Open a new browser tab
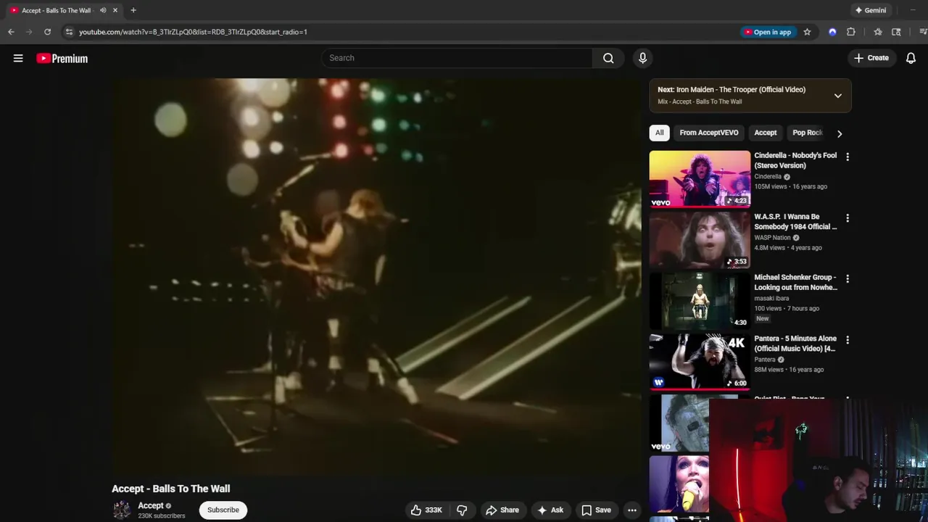The image size is (928, 522). click(x=133, y=10)
